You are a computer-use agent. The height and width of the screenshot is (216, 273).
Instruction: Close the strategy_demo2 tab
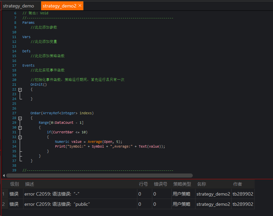[x=80, y=6]
